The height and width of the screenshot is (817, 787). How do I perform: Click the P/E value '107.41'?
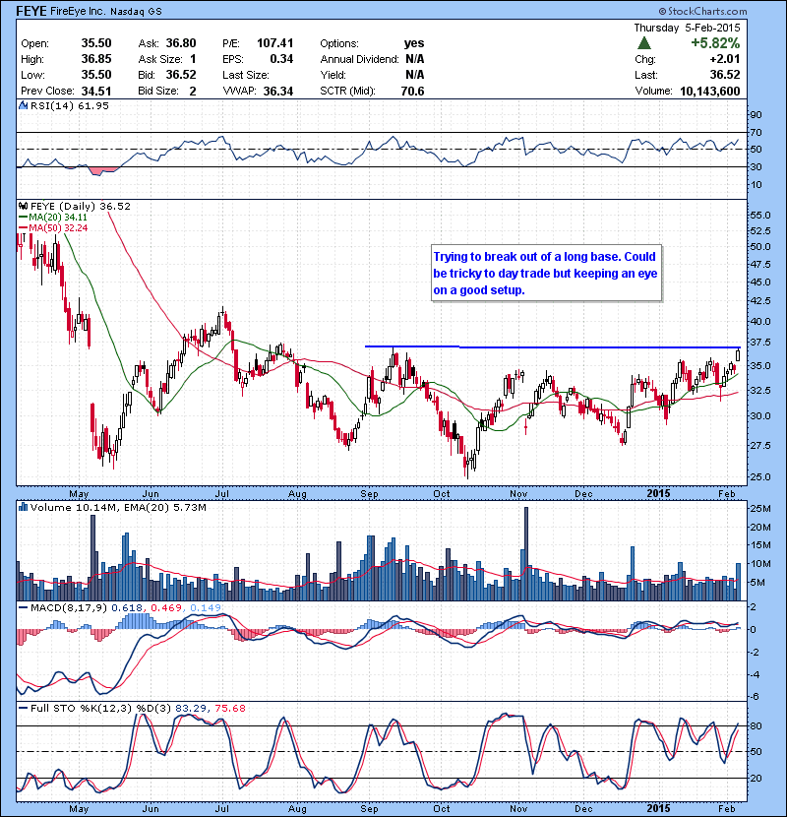pos(275,43)
